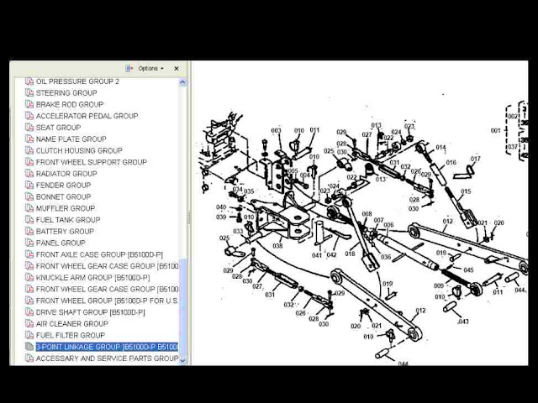Viewport: 538px width, 403px height.
Task: Click PDF icon beside FENDER GROUP
Action: point(29,186)
